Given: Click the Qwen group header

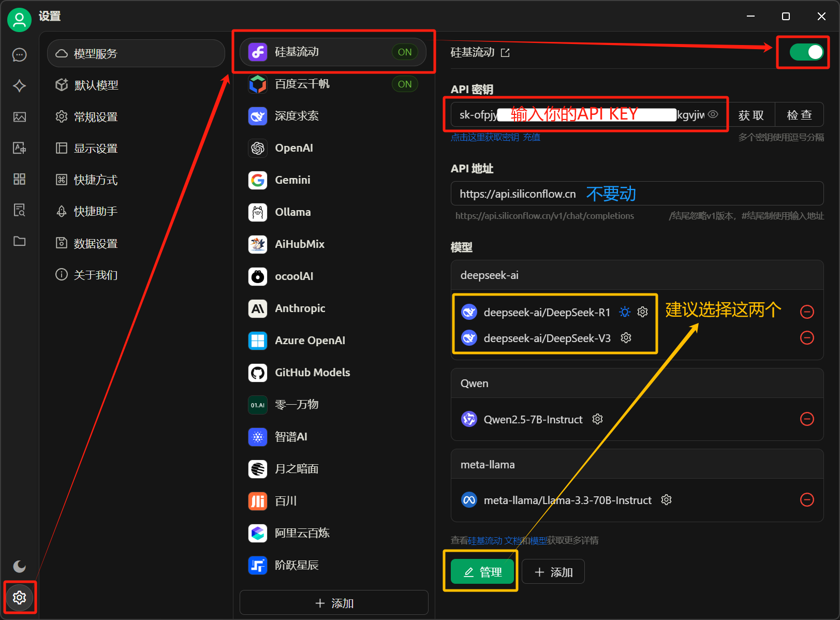Looking at the screenshot, I should coord(637,383).
